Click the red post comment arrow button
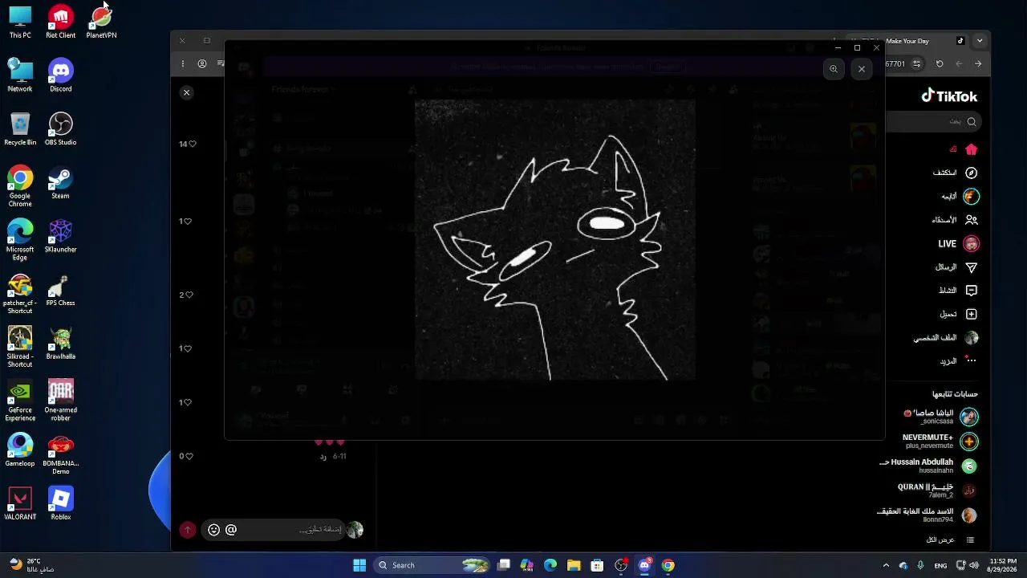The height and width of the screenshot is (578, 1027). tap(187, 530)
